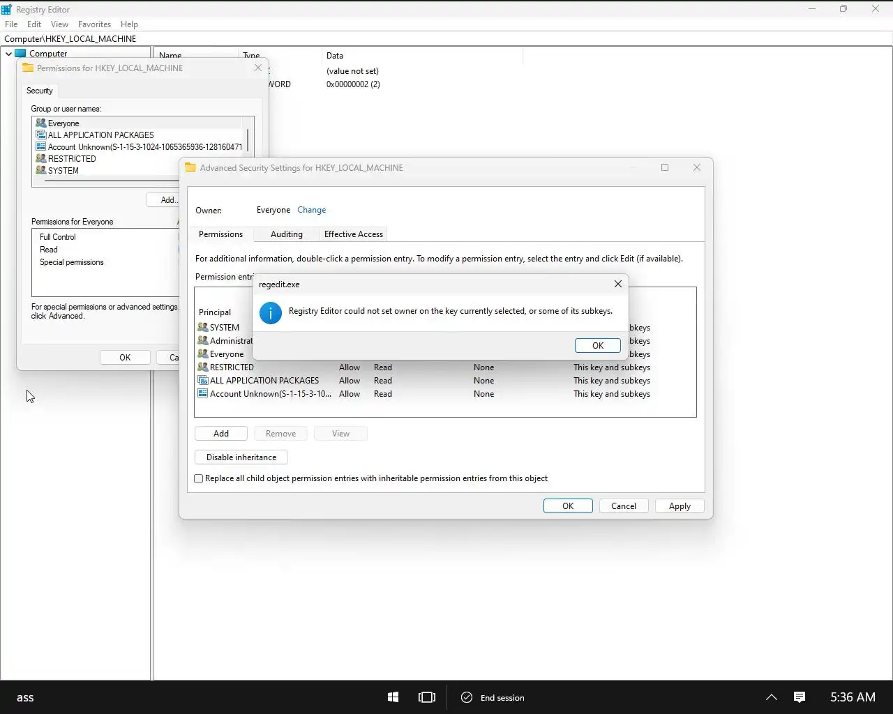Select Everyone in Group or user names
Image resolution: width=893 pixels, height=714 pixels.
[x=139, y=123]
